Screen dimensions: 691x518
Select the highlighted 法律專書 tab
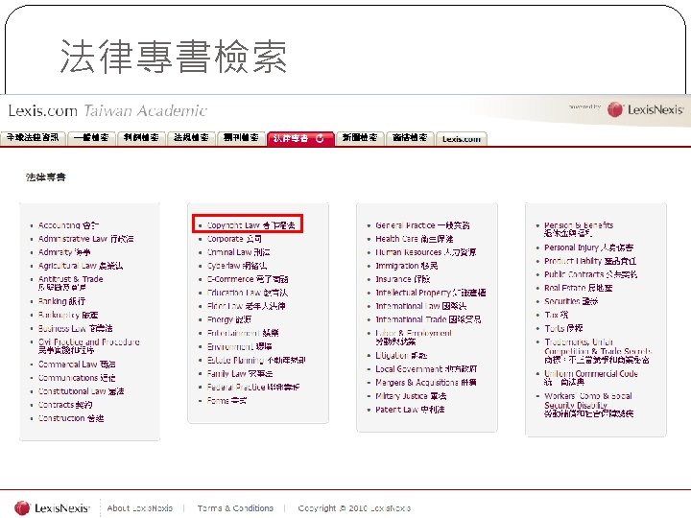tap(300, 138)
